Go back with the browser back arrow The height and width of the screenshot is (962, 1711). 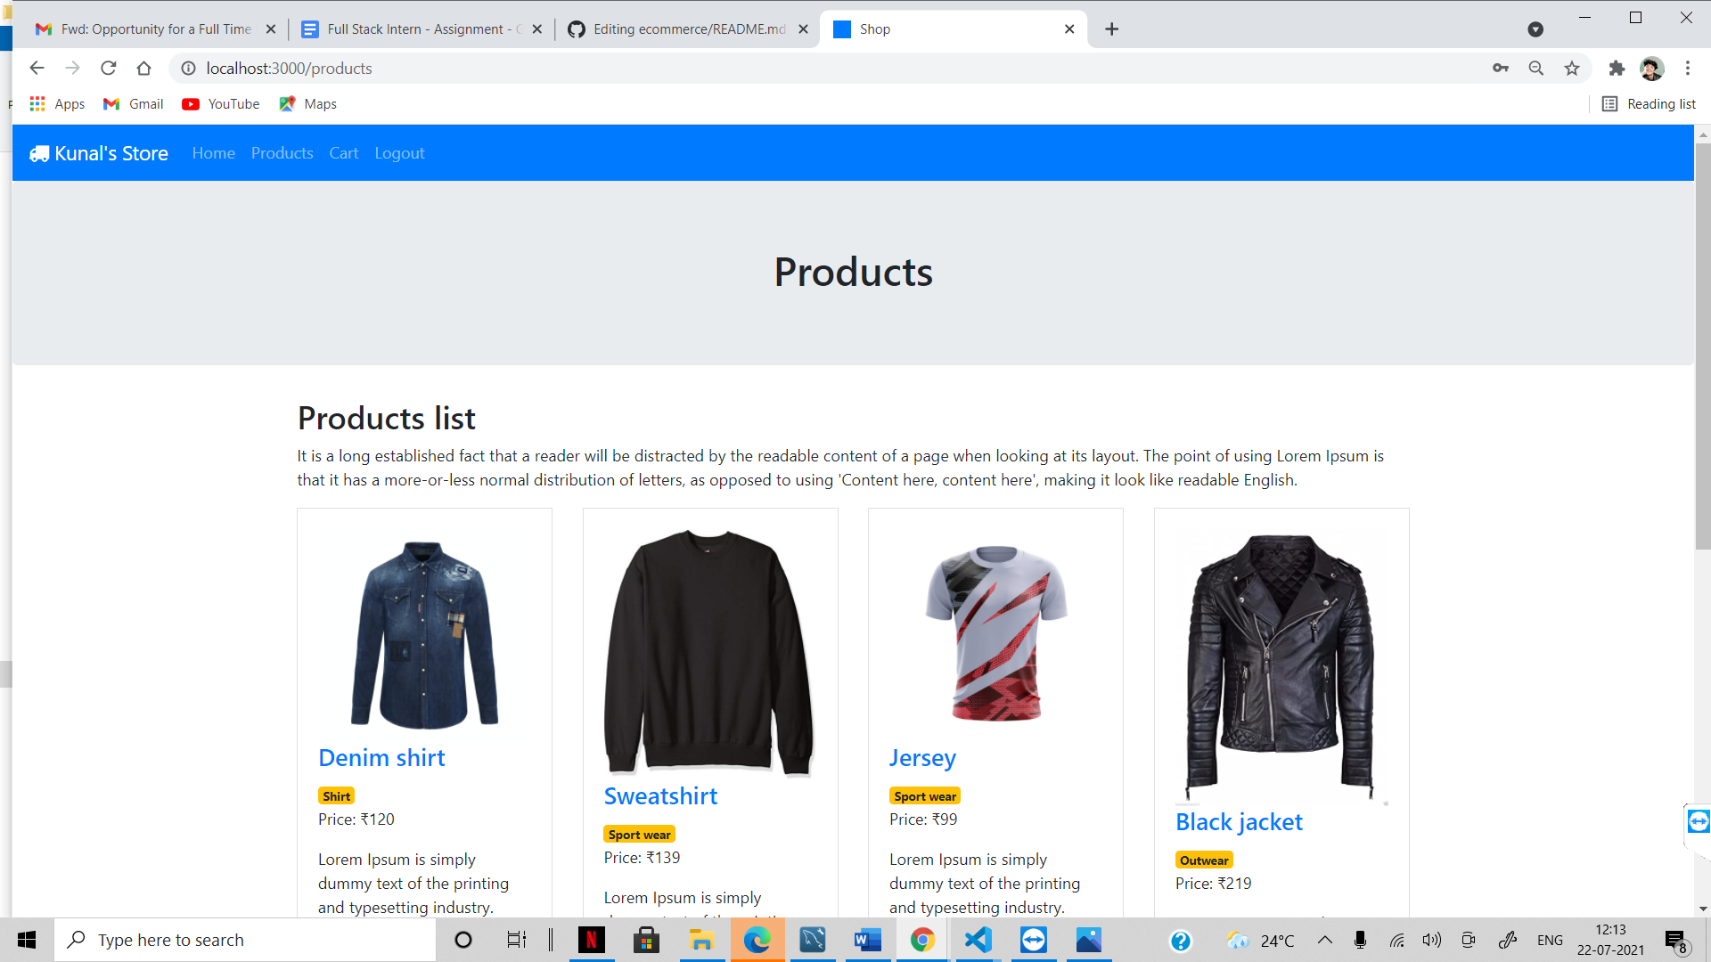(x=37, y=68)
